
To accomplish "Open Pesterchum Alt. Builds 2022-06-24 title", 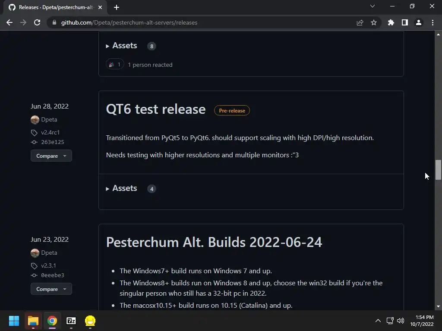I will (x=214, y=242).
